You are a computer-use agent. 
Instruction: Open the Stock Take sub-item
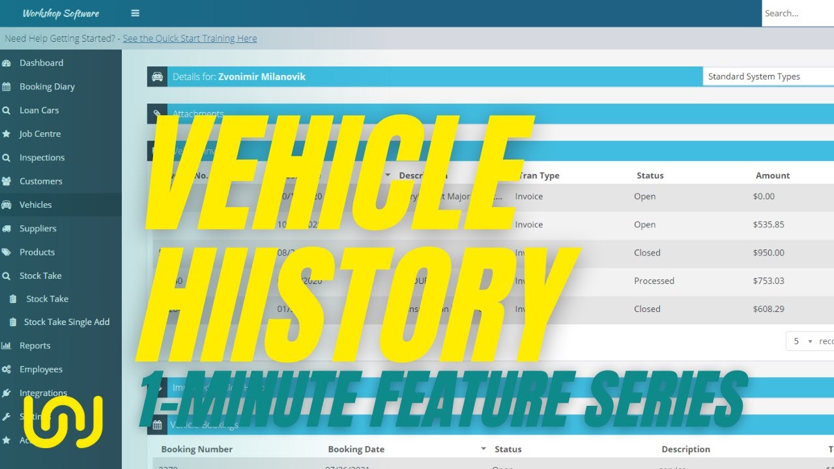[47, 299]
